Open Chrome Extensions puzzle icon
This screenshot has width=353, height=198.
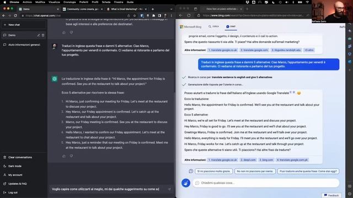(153, 15)
